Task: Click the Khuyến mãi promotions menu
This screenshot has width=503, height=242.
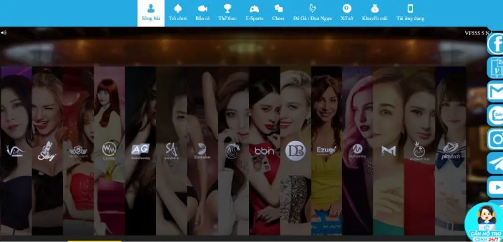Action: [375, 13]
